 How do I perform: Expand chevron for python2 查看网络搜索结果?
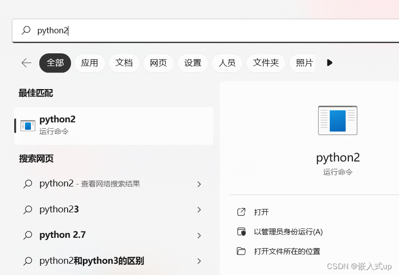199,184
